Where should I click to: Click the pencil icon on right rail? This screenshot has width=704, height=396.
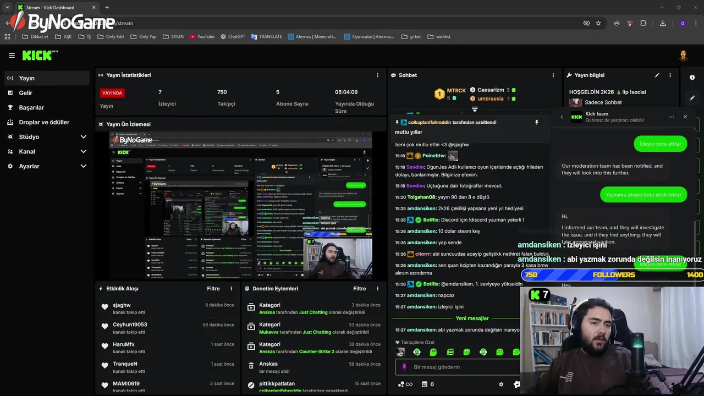(x=692, y=98)
